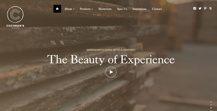Click the vertical scroll indicator text

(211, 106)
